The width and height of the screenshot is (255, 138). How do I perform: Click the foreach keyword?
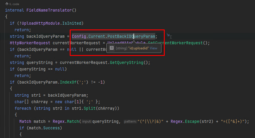tap(23, 109)
